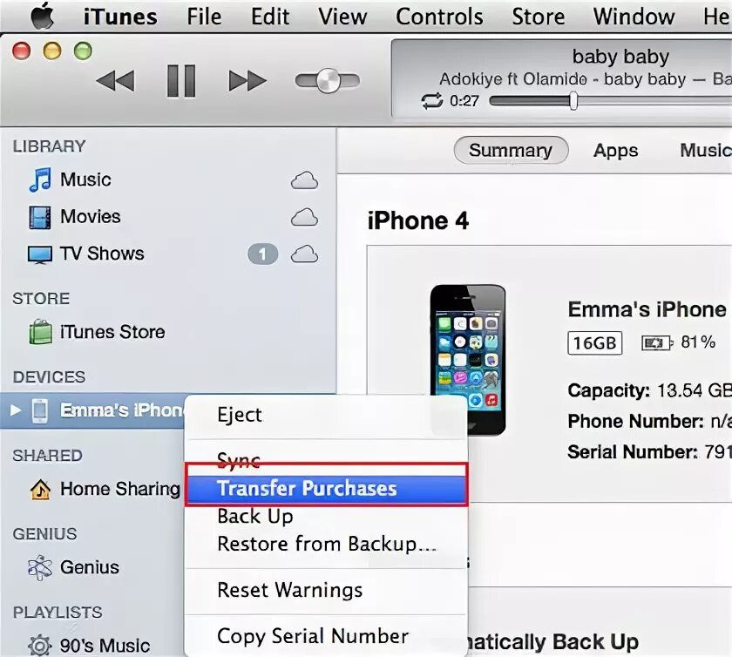
Task: Choose Copy Serial Number menu item
Action: (326, 636)
